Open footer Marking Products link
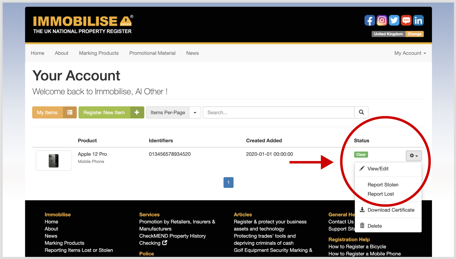456x259 pixels. pos(64,243)
